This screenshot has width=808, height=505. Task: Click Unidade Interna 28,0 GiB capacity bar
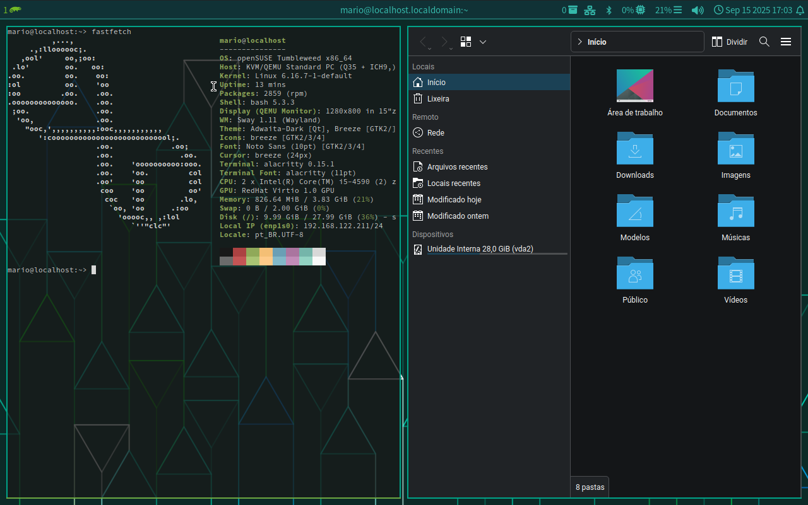click(x=497, y=253)
